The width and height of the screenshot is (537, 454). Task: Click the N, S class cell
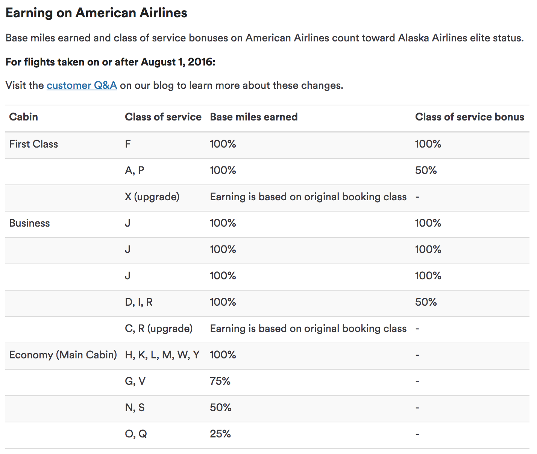[135, 408]
